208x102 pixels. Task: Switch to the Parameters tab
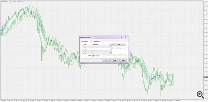85,41
